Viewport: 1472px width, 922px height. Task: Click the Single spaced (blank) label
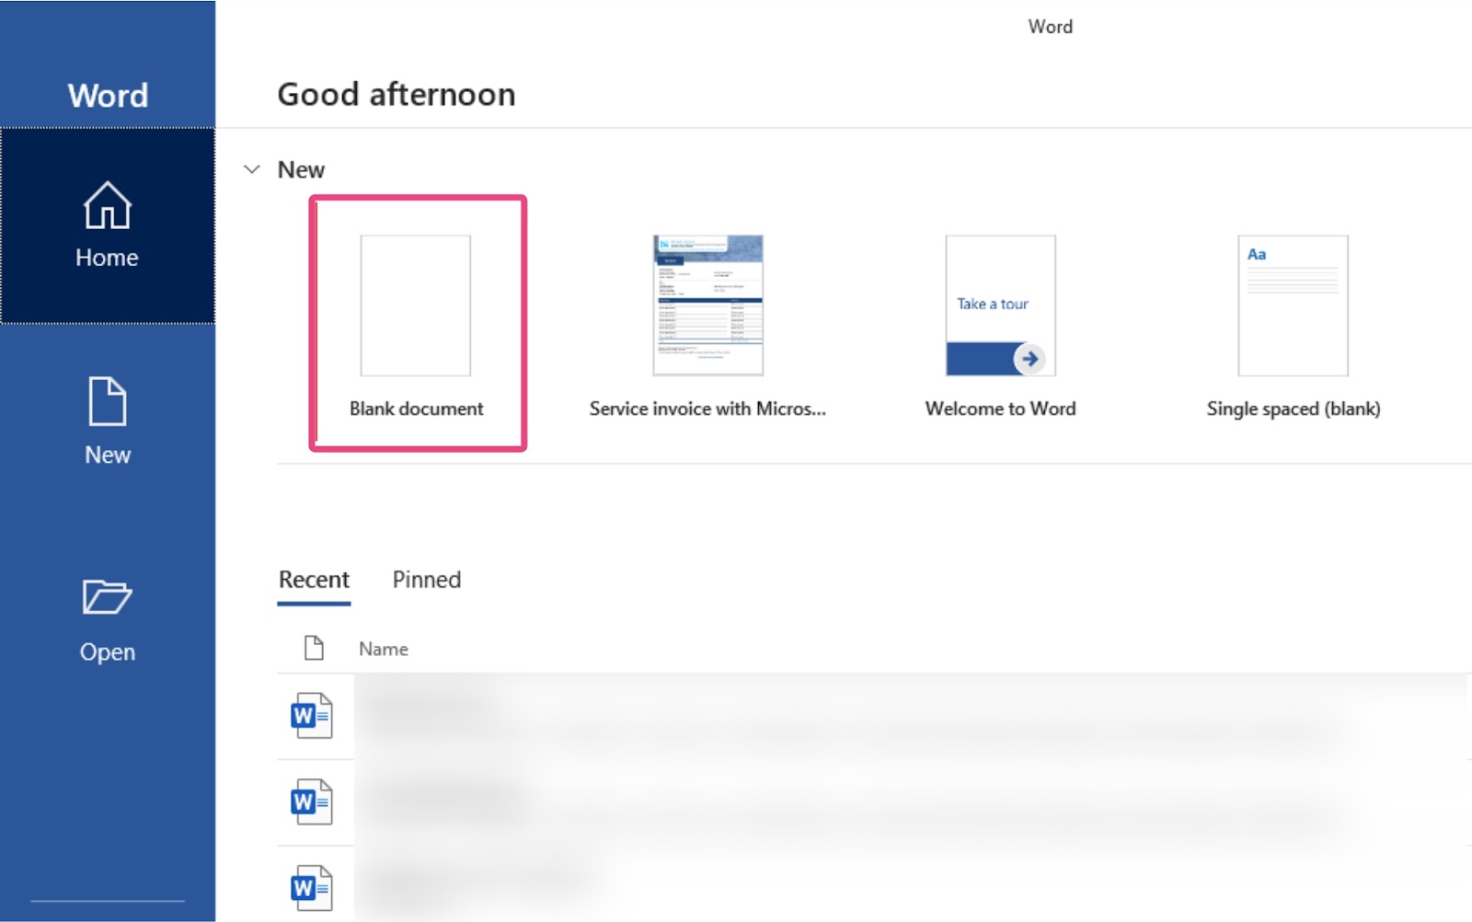[1294, 409]
